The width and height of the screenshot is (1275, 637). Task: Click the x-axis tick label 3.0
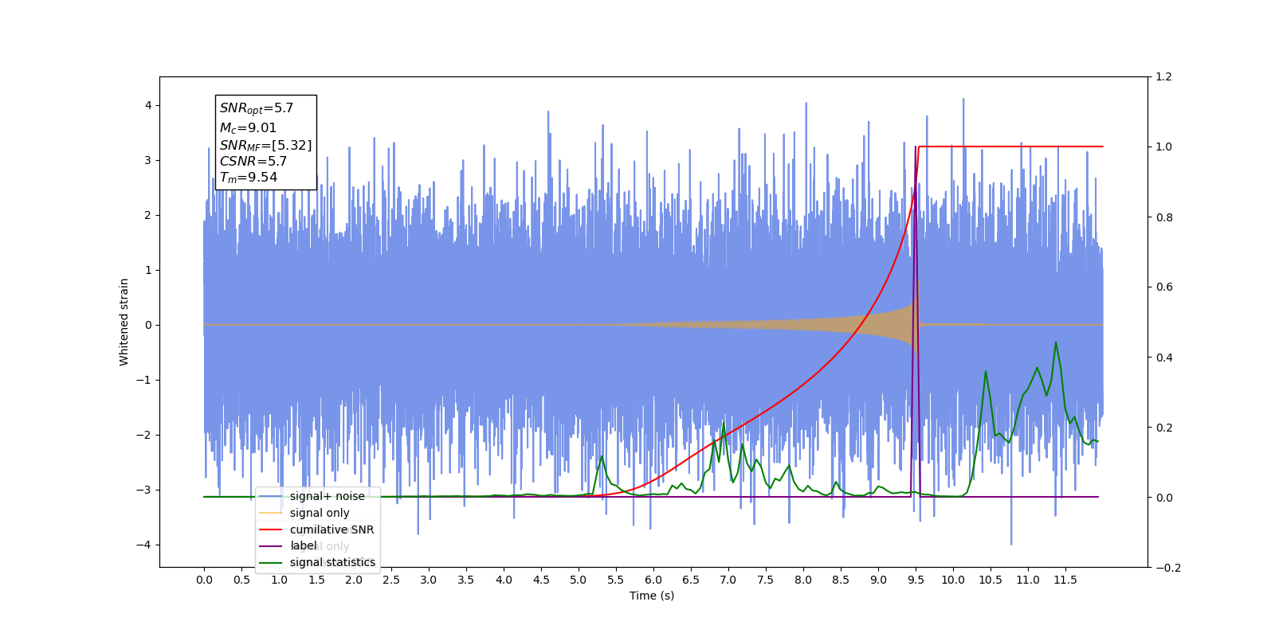[429, 580]
